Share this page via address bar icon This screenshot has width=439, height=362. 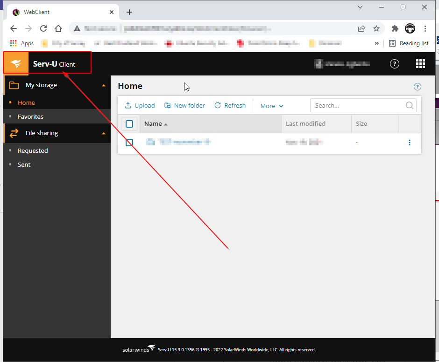tap(361, 28)
